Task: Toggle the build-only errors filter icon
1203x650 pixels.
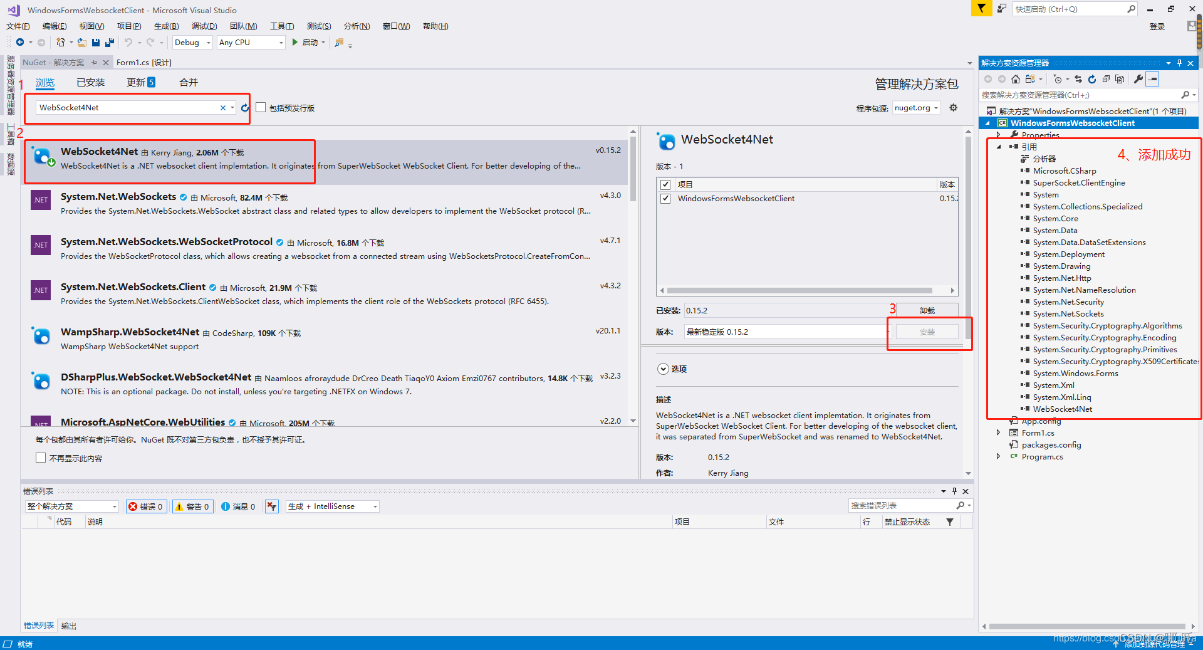Action: point(271,506)
